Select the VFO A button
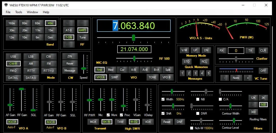 [x=101, y=77]
